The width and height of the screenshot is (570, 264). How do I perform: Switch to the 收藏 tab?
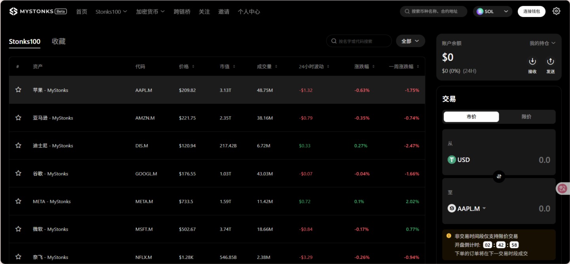pos(58,41)
